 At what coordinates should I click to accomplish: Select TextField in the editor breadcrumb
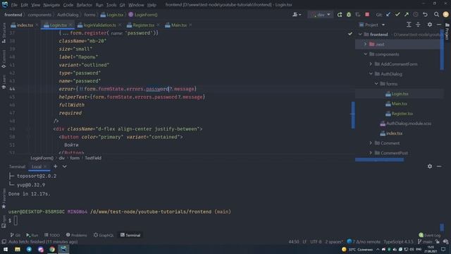[x=93, y=158]
